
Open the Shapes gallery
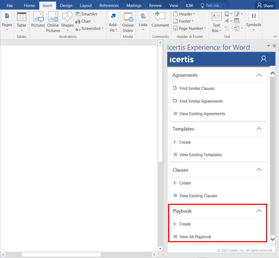[x=67, y=19]
